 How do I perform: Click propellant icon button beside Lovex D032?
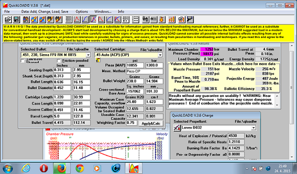(x=177, y=128)
